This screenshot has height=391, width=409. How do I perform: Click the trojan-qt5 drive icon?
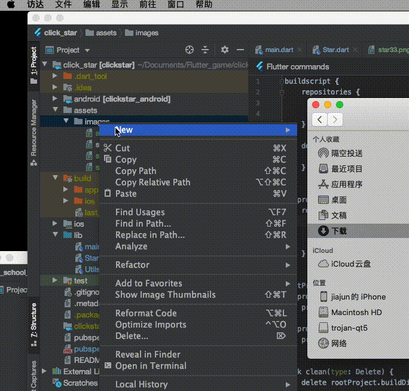(323, 328)
